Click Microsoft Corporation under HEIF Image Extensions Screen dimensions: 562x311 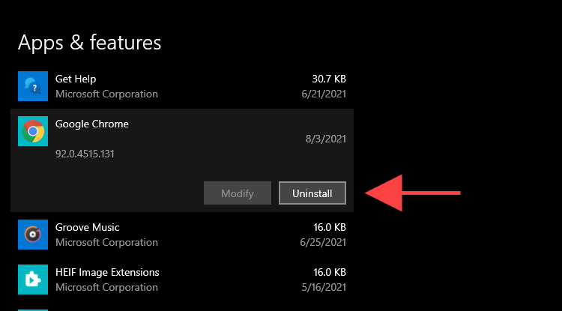[x=106, y=288]
